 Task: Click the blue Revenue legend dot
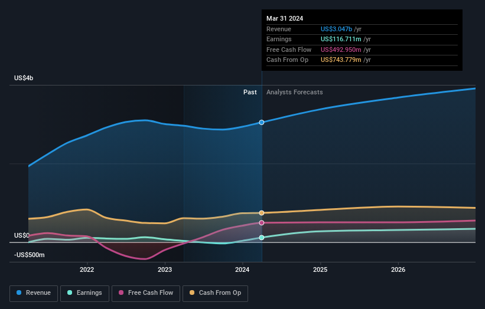(x=19, y=292)
